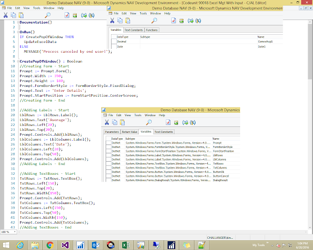The width and height of the screenshot is (313, 250).
Task: Click the Copy icon in main editor toolbar
Action: click(13, 15)
